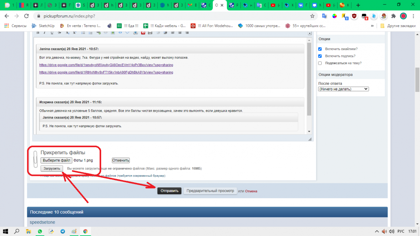The height and width of the screenshot is (236, 420).
Task: Click the 'Отправить' submit button
Action: (x=169, y=191)
